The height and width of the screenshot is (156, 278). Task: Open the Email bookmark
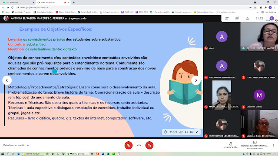click(88, 12)
